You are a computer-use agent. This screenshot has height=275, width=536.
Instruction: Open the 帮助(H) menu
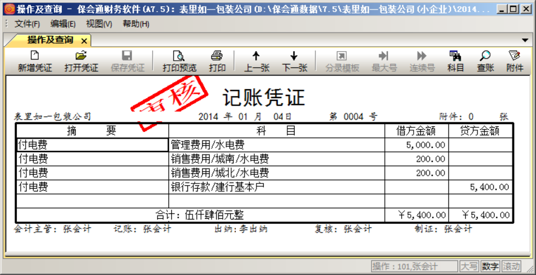(136, 24)
